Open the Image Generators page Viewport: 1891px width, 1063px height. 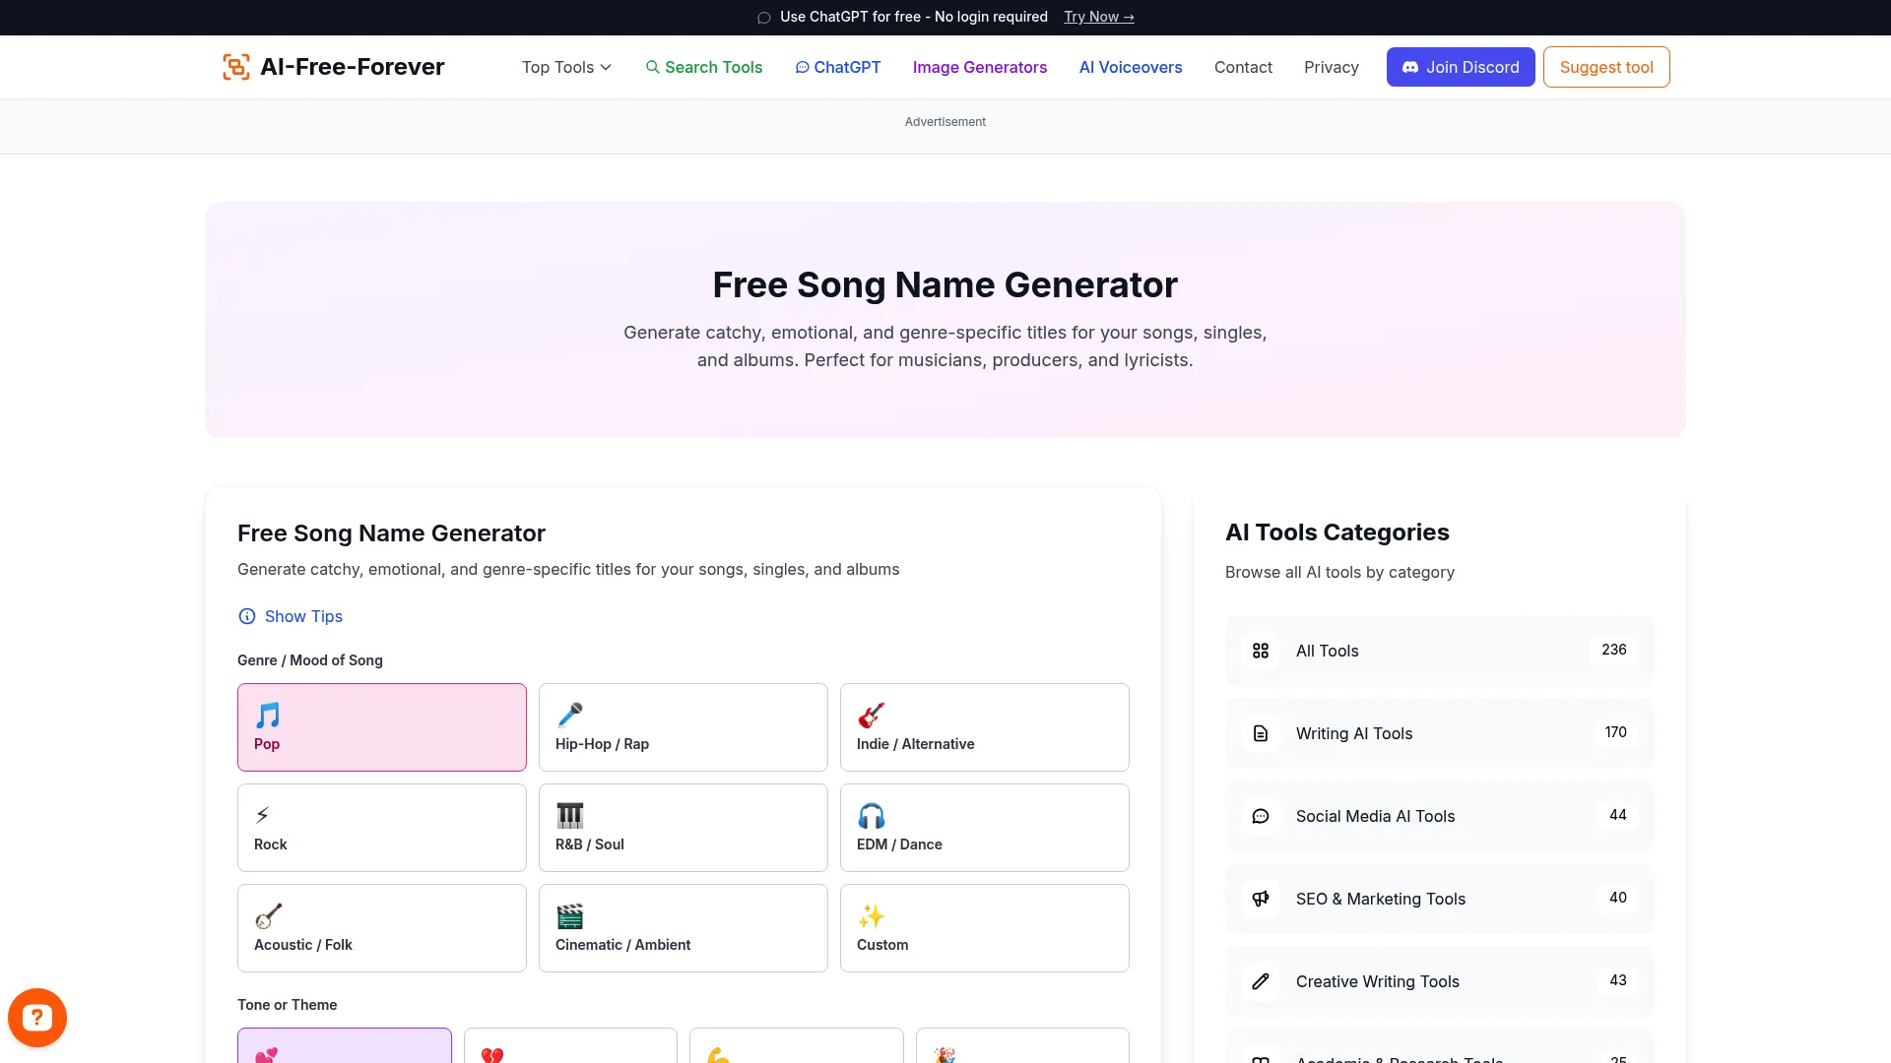tap(979, 67)
